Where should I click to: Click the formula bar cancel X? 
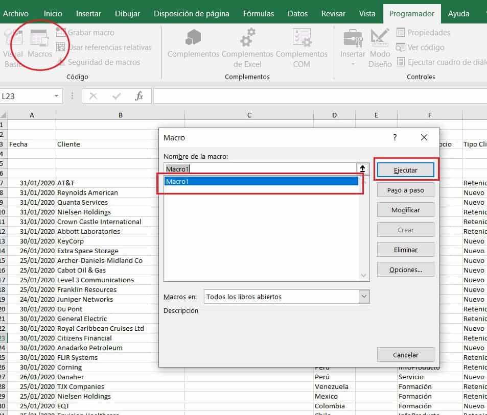pos(93,96)
